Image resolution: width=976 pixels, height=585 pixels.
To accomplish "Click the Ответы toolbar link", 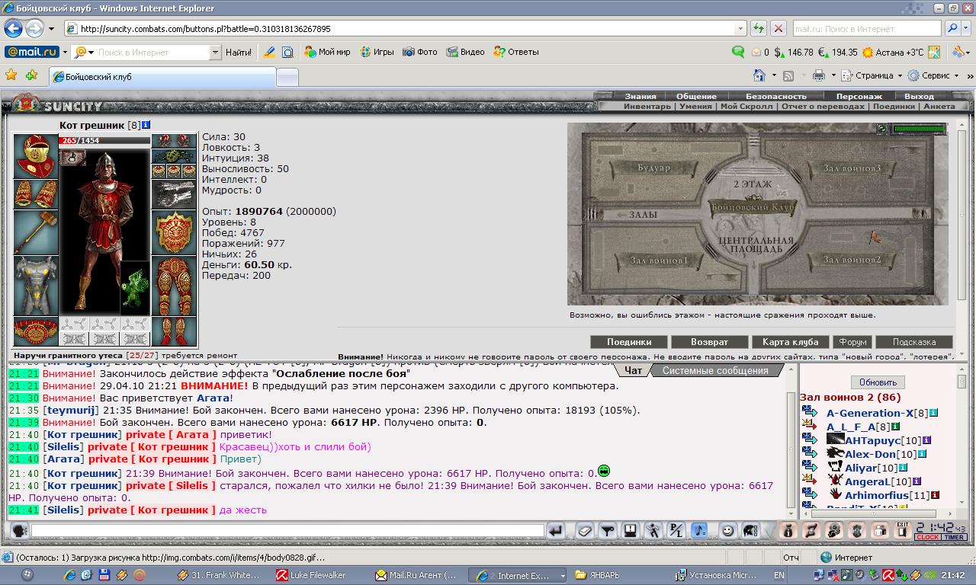I will (x=516, y=53).
